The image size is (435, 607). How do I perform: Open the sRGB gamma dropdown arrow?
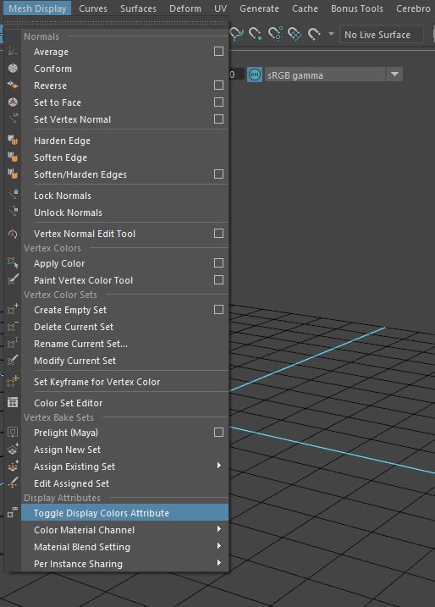[x=394, y=74]
